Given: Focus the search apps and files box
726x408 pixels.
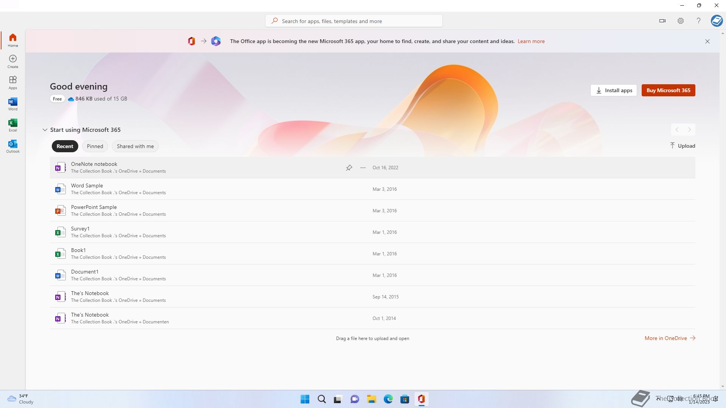Looking at the screenshot, I should (354, 21).
